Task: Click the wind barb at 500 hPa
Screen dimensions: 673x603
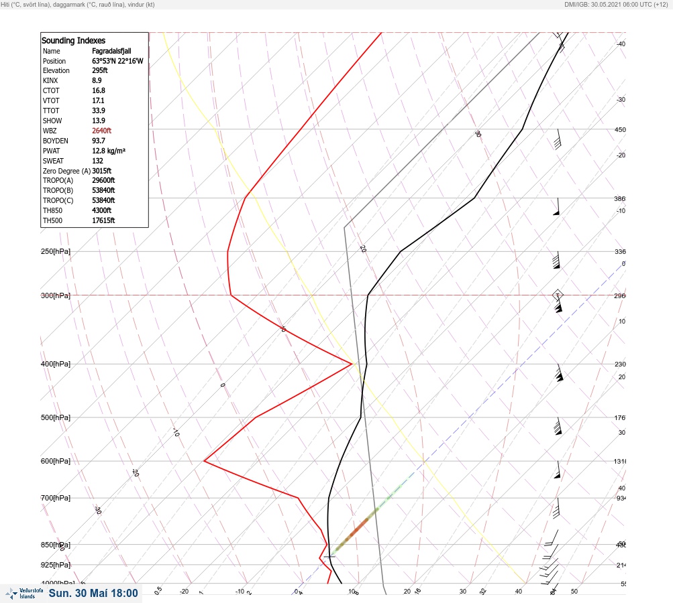Action: tap(558, 426)
